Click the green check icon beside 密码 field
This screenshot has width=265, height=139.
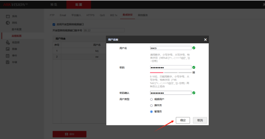[x=194, y=67]
